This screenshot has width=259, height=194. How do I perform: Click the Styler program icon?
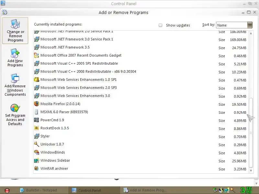(37, 136)
